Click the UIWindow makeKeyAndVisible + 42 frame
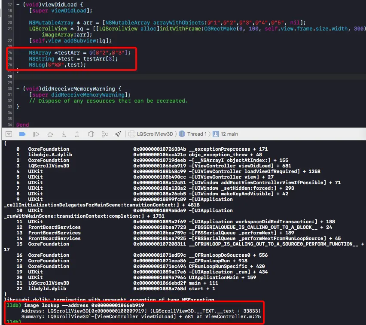Screen dimensions: 366x325 point(152,194)
